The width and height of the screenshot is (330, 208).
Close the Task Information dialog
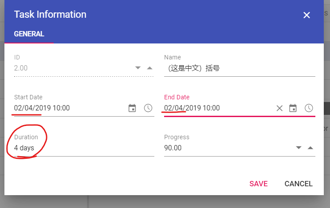pyautogui.click(x=306, y=15)
